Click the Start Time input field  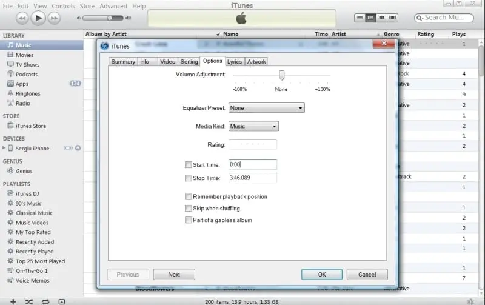point(253,164)
